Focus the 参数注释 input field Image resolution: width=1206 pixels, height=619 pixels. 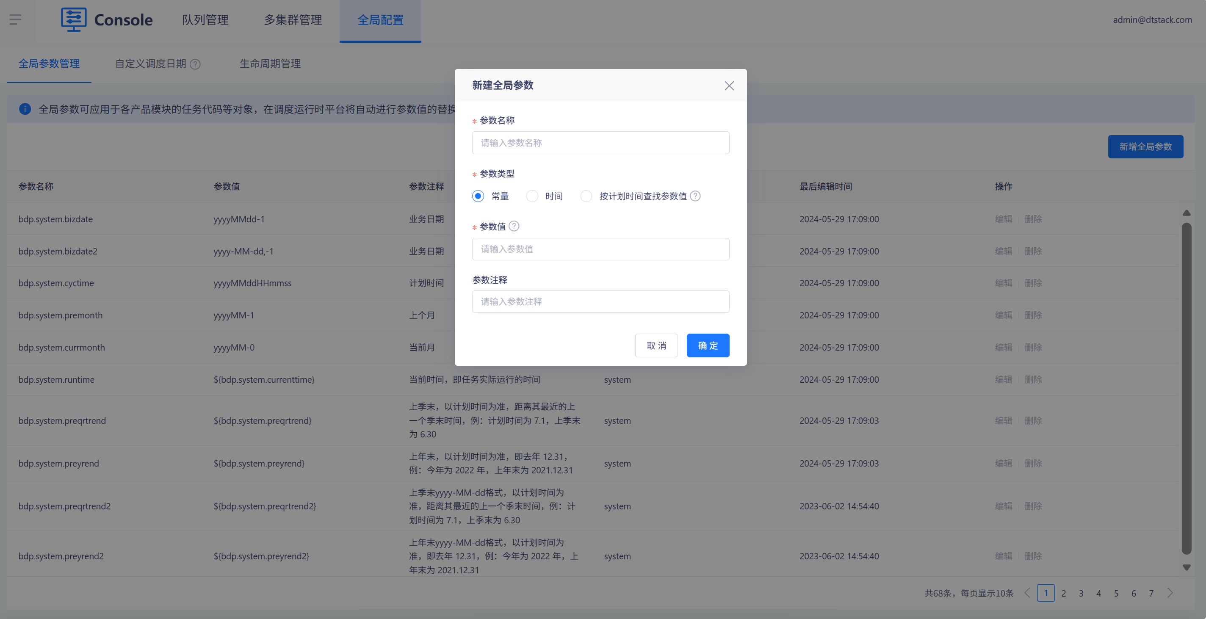click(600, 301)
